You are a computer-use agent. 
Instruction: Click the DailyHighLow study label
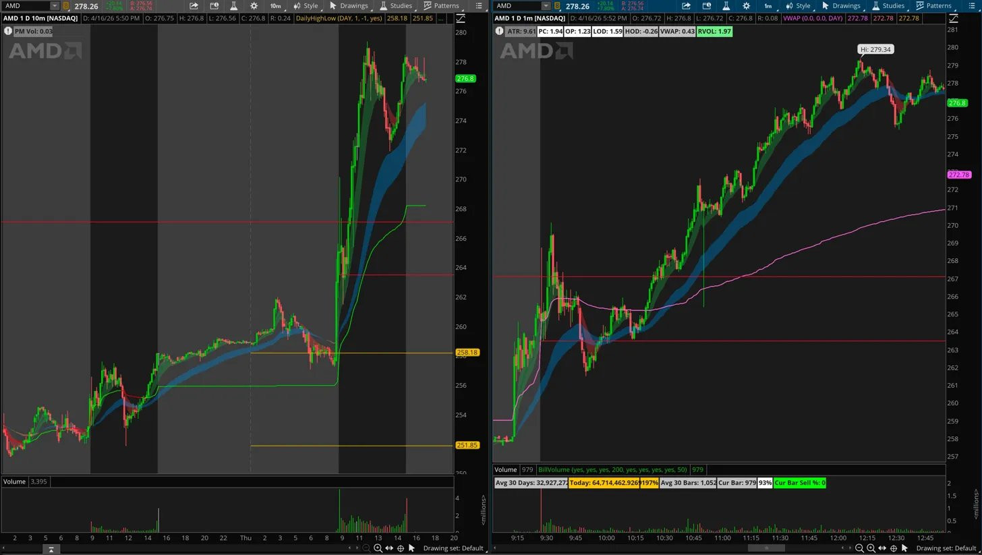(339, 18)
